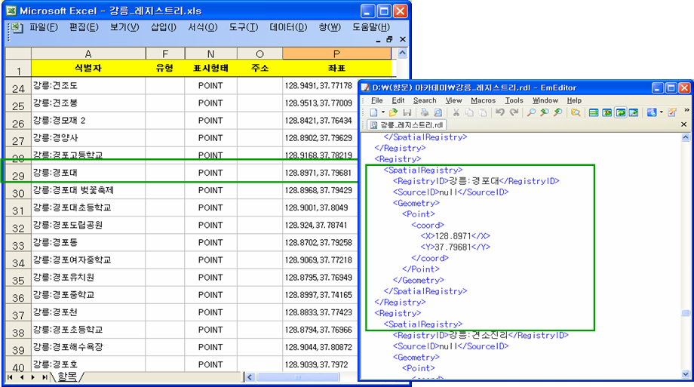
Task: Click the Save icon in EmEditor toolbar
Action: pyautogui.click(x=407, y=112)
